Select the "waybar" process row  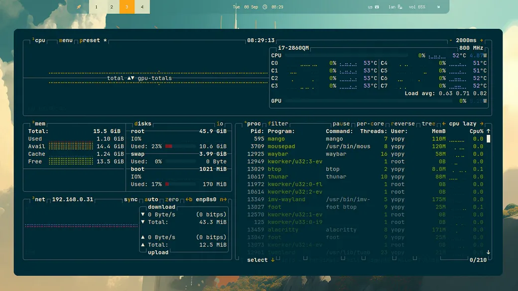coord(366,154)
